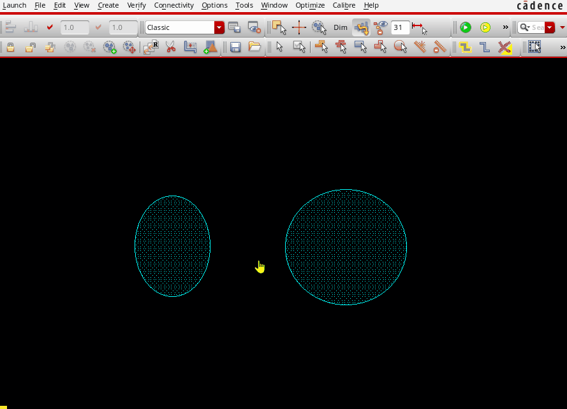Expand the top toolbar overflow chevron
The width and height of the screenshot is (567, 409).
506,27
